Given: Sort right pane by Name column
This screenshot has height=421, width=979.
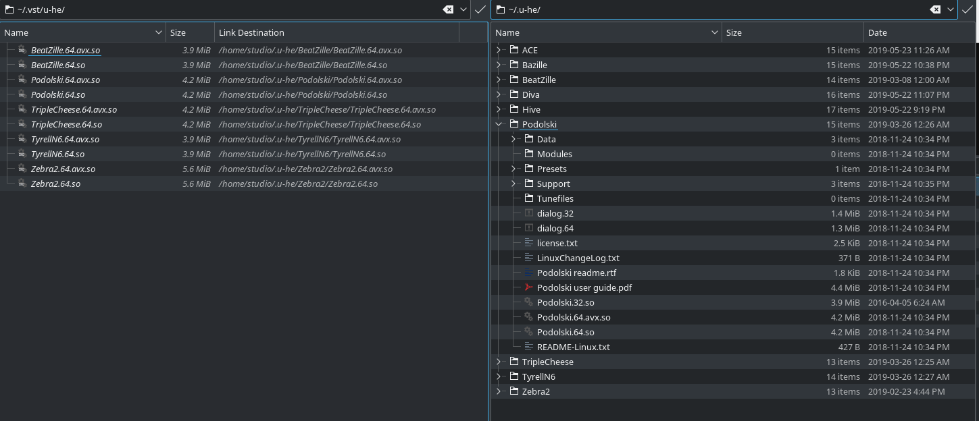Looking at the screenshot, I should [606, 32].
